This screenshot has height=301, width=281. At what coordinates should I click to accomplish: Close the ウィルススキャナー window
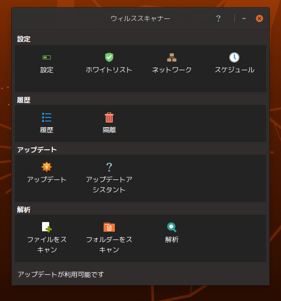[259, 18]
